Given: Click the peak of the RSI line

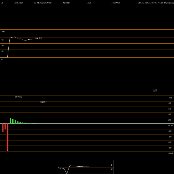Looking at the screenshot, I should pyautogui.click(x=15, y=37).
